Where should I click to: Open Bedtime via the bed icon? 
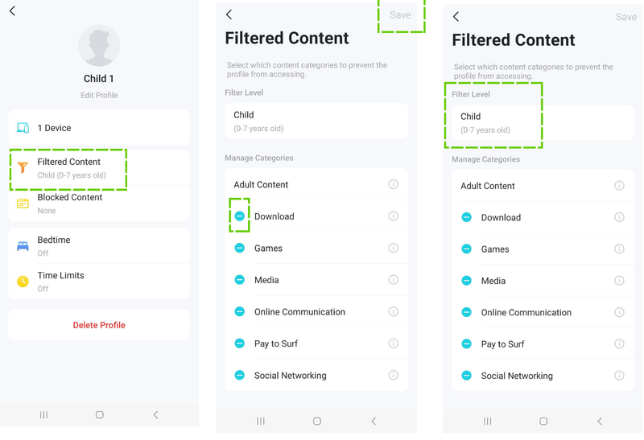[23, 246]
